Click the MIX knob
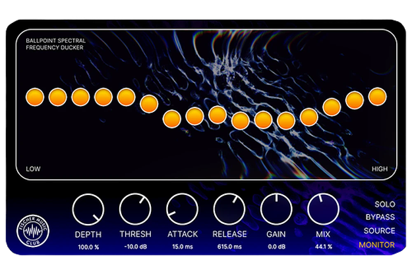This screenshot has width=412, height=274. coord(323,209)
